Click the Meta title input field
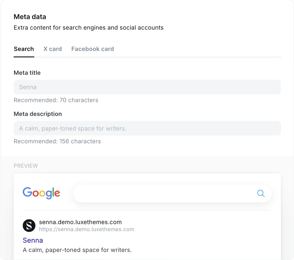 click(x=147, y=87)
